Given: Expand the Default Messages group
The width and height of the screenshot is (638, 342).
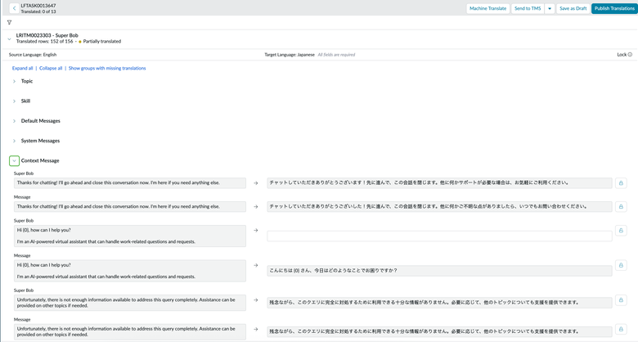Looking at the screenshot, I should tap(14, 121).
